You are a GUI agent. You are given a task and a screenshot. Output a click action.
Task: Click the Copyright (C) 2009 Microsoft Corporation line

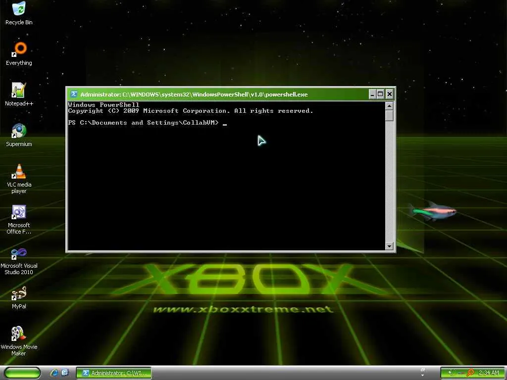(191, 111)
